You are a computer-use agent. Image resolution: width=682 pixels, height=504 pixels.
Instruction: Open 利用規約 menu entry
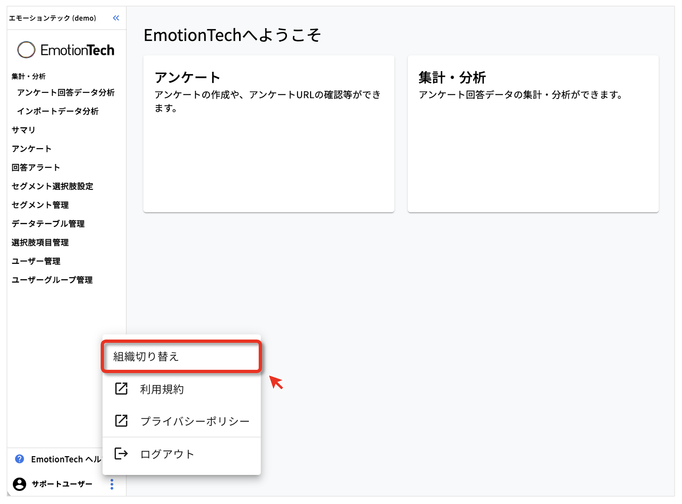click(162, 389)
